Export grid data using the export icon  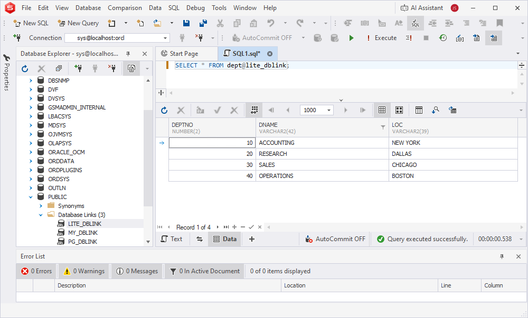pos(451,110)
